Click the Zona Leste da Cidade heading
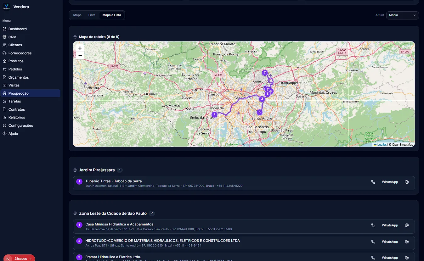The image size is (424, 261). 113,214
